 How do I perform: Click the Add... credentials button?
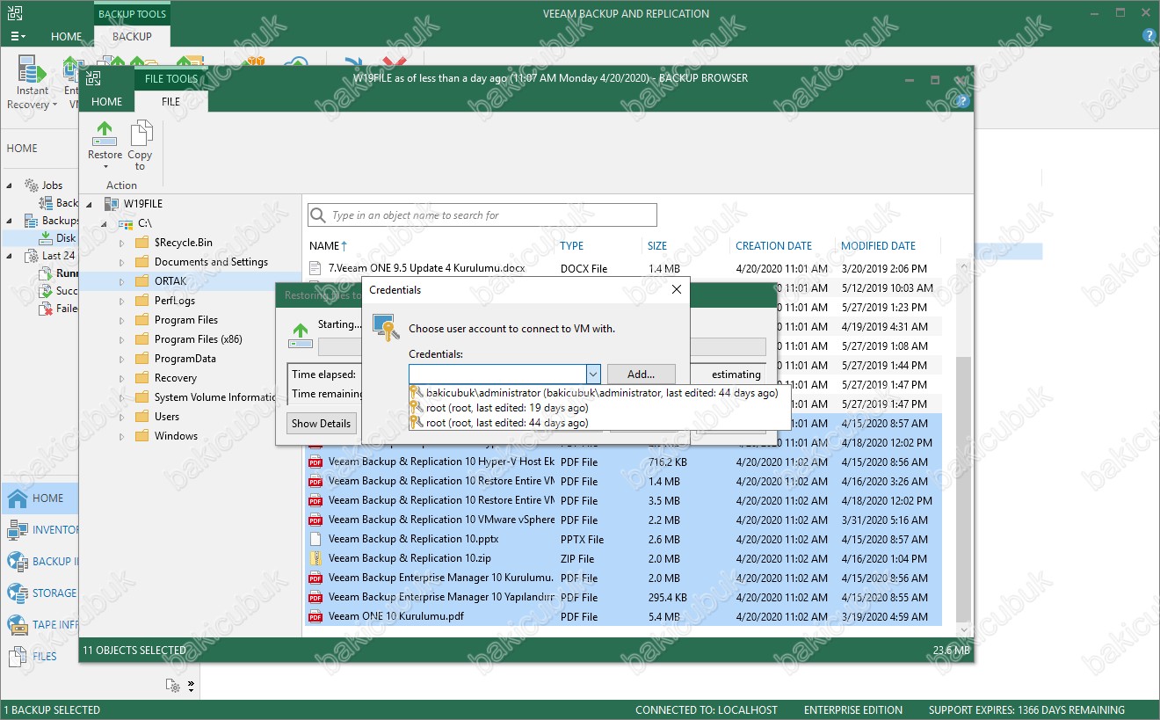(x=641, y=375)
